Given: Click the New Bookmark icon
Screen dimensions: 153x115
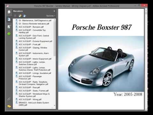Looking at the screenshot, I should pos(20,16).
